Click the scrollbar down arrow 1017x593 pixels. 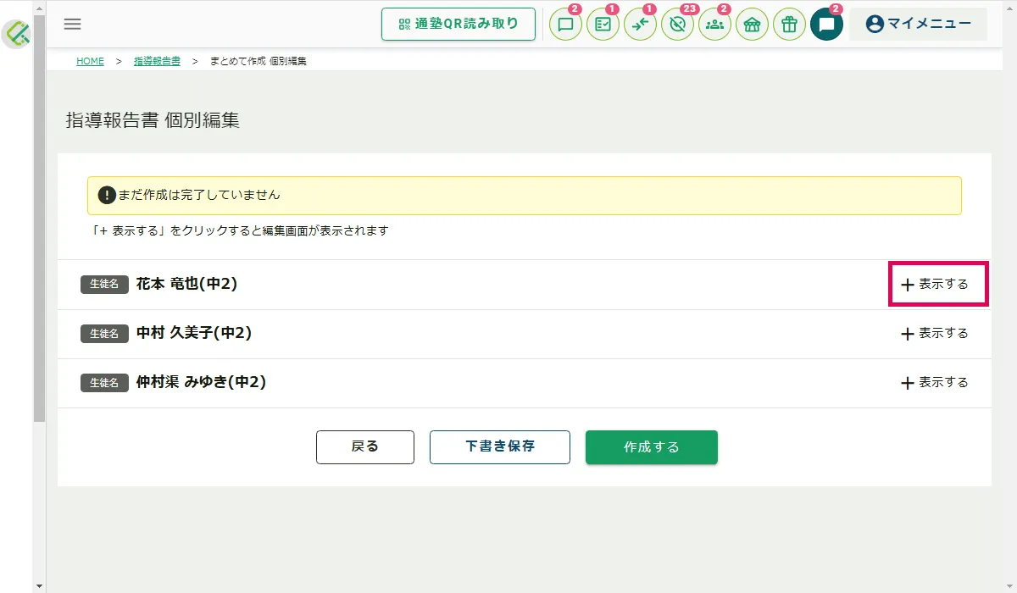point(39,586)
